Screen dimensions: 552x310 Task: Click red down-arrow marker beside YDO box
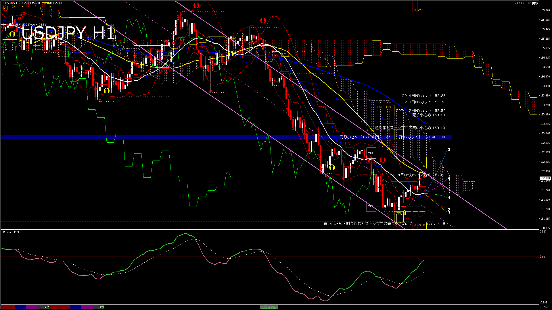[x=382, y=160]
